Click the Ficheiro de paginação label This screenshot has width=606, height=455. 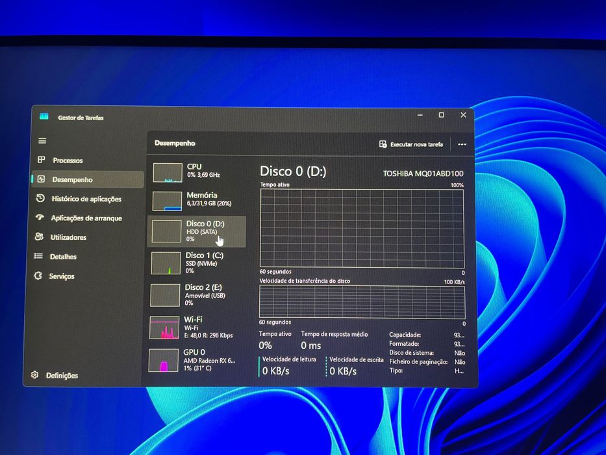pyautogui.click(x=418, y=362)
